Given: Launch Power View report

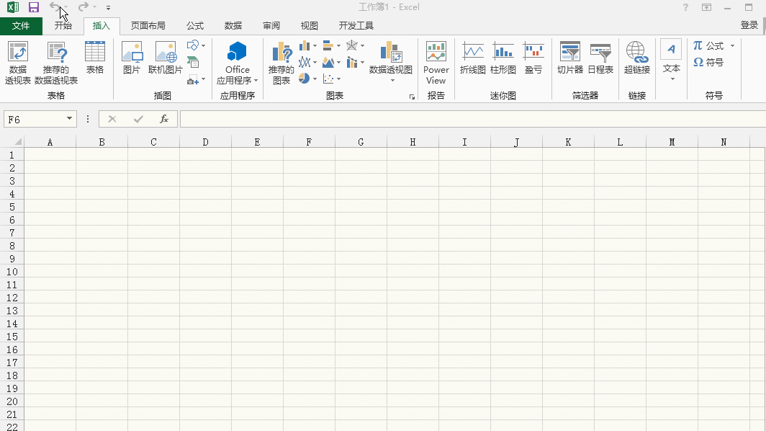Looking at the screenshot, I should (x=436, y=63).
